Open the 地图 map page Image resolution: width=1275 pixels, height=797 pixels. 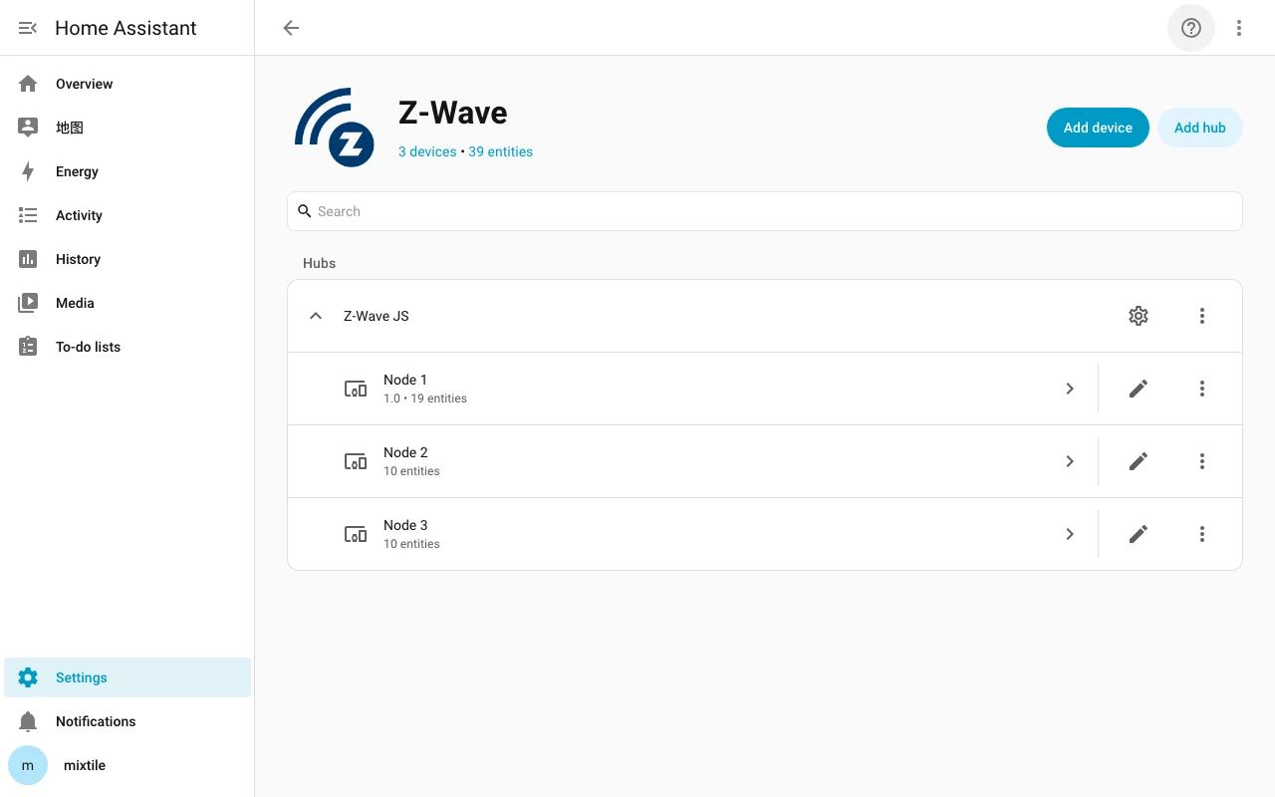click(127, 128)
